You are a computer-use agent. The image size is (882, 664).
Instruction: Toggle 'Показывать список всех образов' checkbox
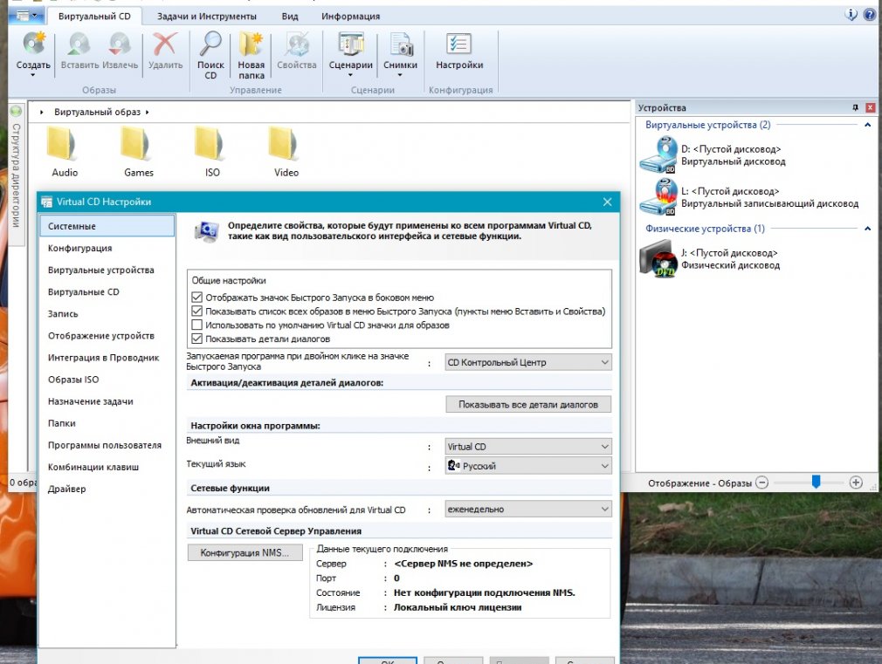coord(196,311)
